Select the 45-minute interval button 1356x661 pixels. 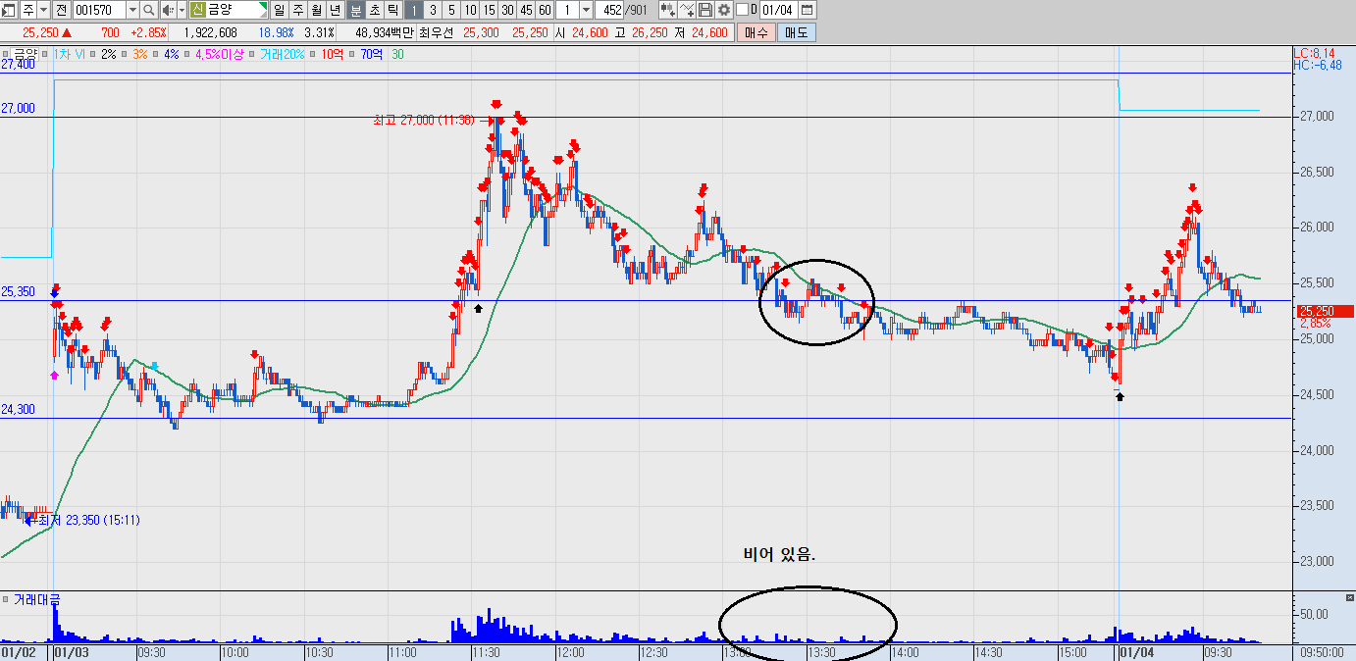coord(526,10)
